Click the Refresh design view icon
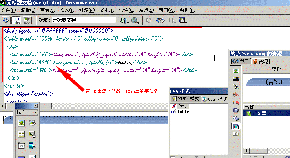This screenshot has height=158, width=290. tap(149, 20)
